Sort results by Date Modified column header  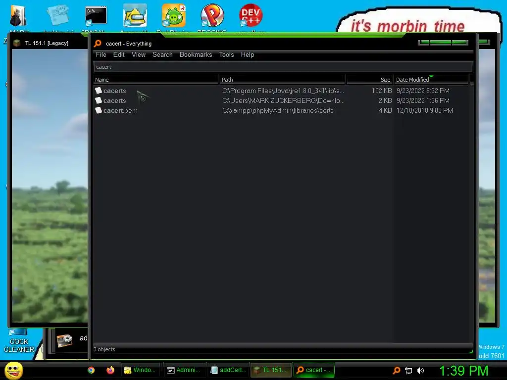(431, 80)
